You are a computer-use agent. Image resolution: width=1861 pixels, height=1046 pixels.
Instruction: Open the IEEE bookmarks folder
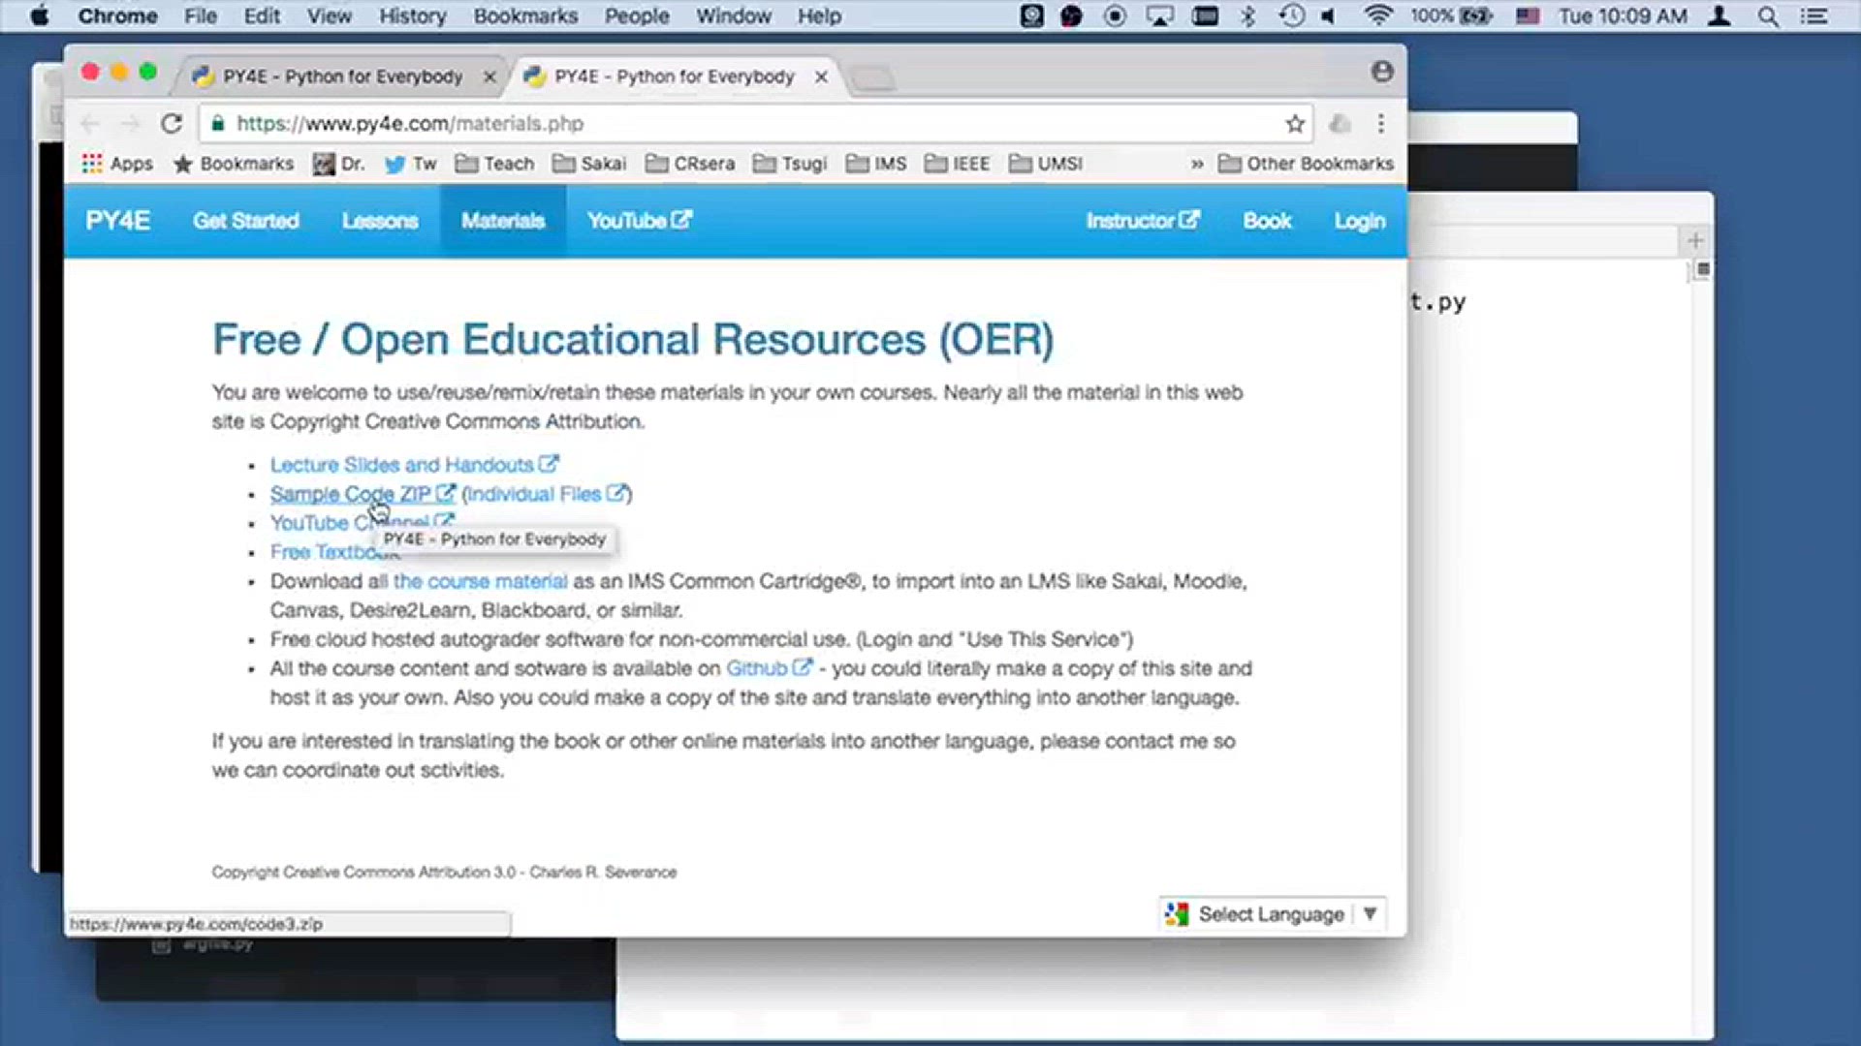(957, 164)
